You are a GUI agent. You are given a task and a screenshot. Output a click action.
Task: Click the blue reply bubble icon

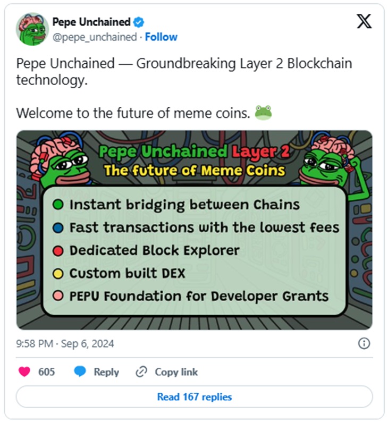tap(80, 372)
